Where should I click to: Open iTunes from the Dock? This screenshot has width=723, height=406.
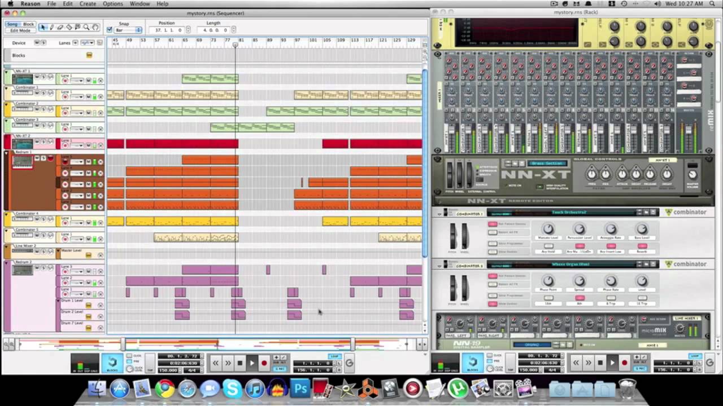pyautogui.click(x=255, y=389)
